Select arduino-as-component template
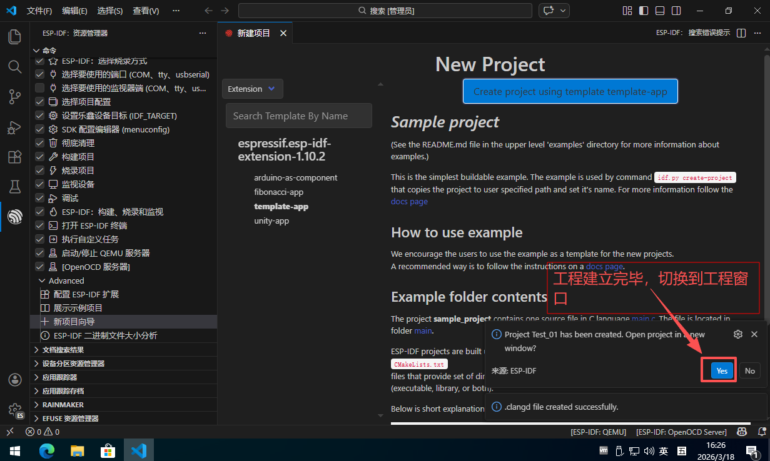Screen dimensions: 770x461 pos(295,177)
